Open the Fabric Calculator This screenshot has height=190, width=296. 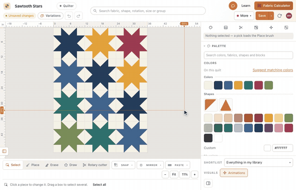pos(273,6)
